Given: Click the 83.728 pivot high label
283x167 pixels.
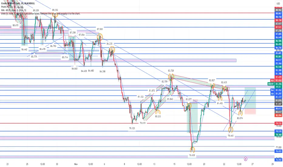Looking at the screenshot, I should pyautogui.click(x=171, y=70).
